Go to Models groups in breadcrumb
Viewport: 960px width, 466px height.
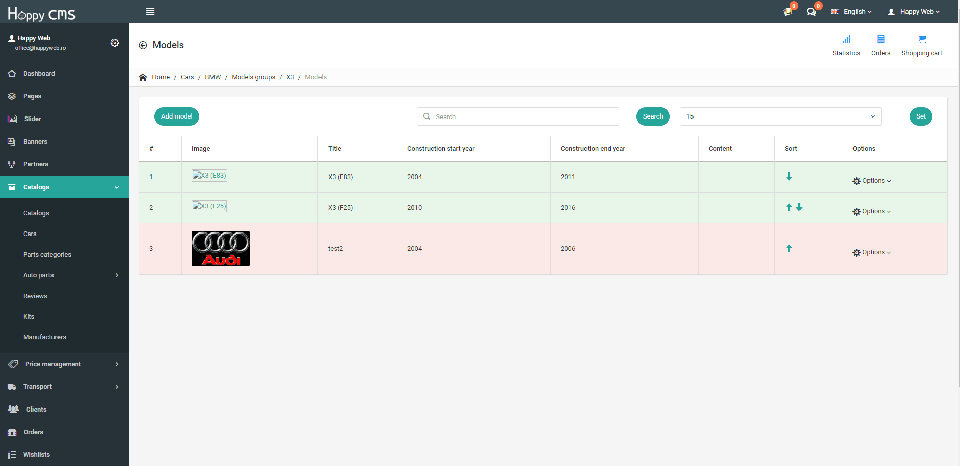(x=253, y=77)
